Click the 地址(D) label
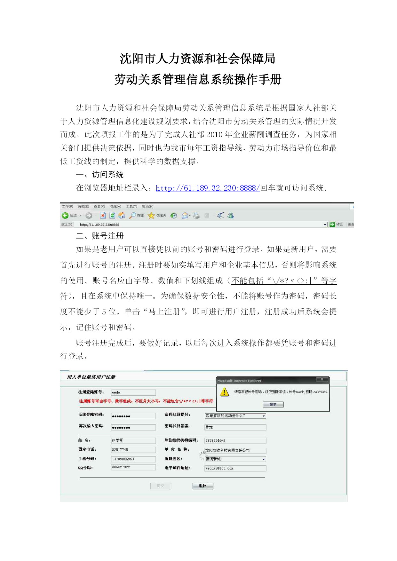This screenshot has width=397, height=561. tap(67, 225)
